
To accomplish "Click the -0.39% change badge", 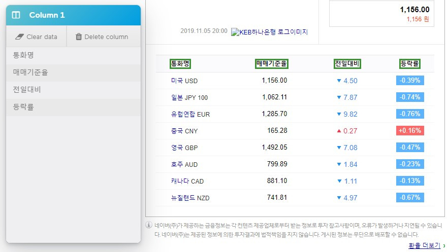I will (410, 81).
